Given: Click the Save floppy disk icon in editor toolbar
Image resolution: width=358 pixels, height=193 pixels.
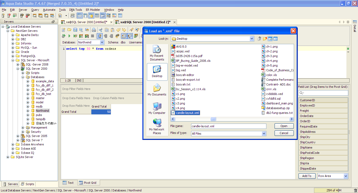Looking at the screenshot, I should [75, 30].
